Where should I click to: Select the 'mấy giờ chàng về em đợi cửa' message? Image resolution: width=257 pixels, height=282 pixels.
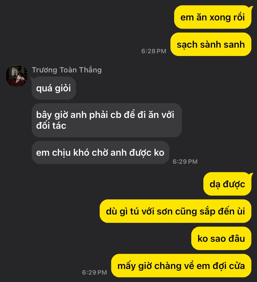coord(181,266)
